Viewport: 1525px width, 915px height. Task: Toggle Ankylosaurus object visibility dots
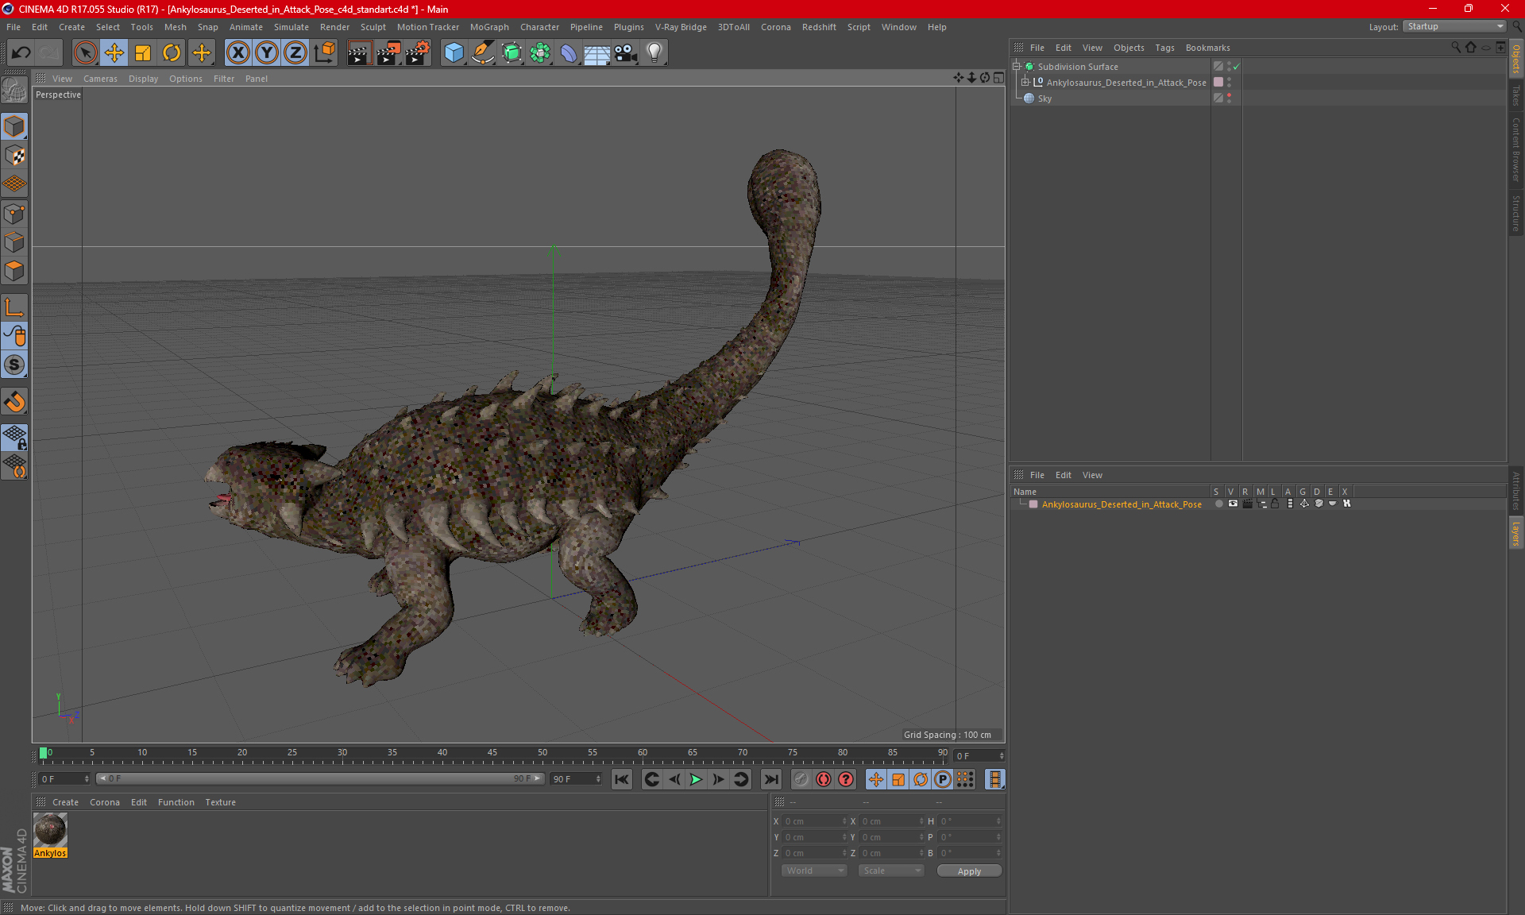point(1229,83)
